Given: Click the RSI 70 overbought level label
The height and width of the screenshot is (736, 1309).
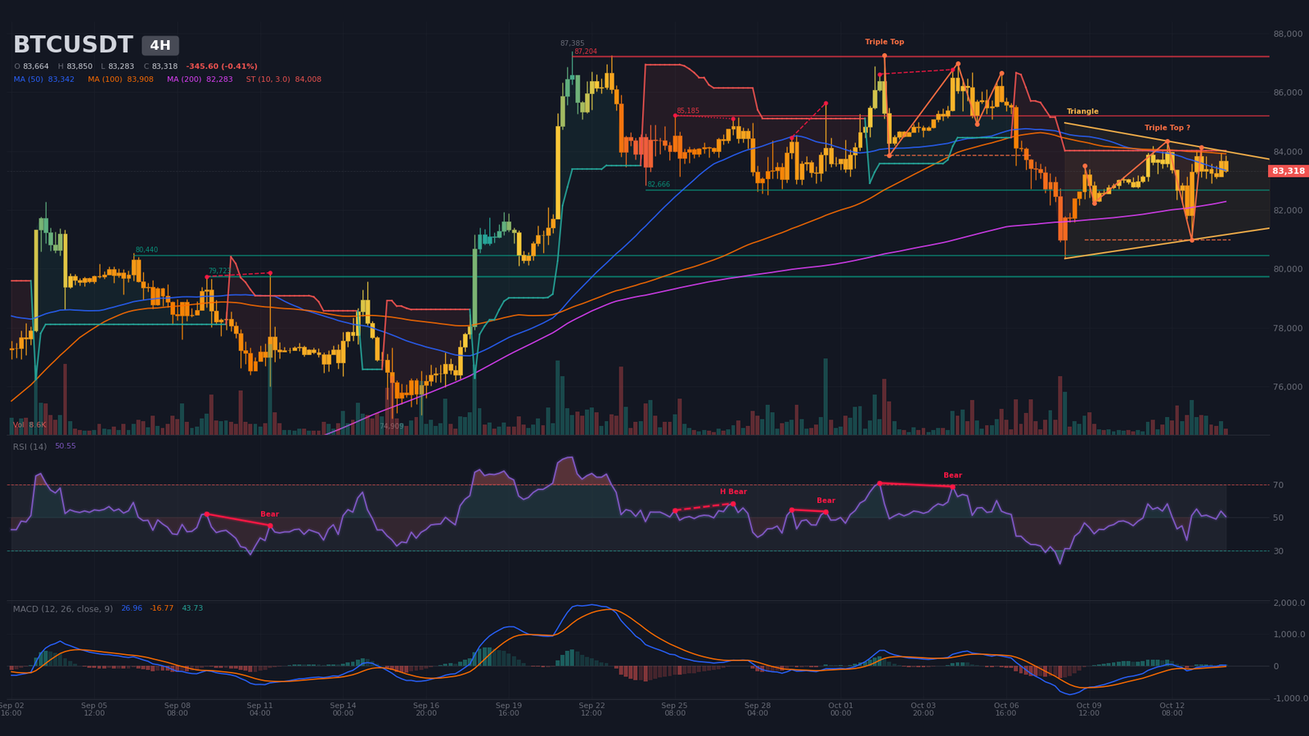Looking at the screenshot, I should pos(1278,485).
